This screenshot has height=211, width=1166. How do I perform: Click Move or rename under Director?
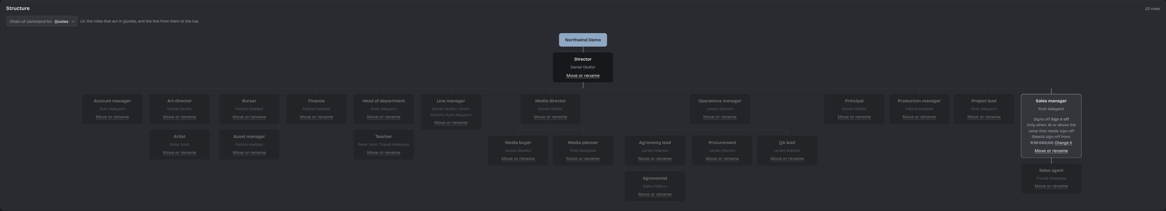coord(582,76)
